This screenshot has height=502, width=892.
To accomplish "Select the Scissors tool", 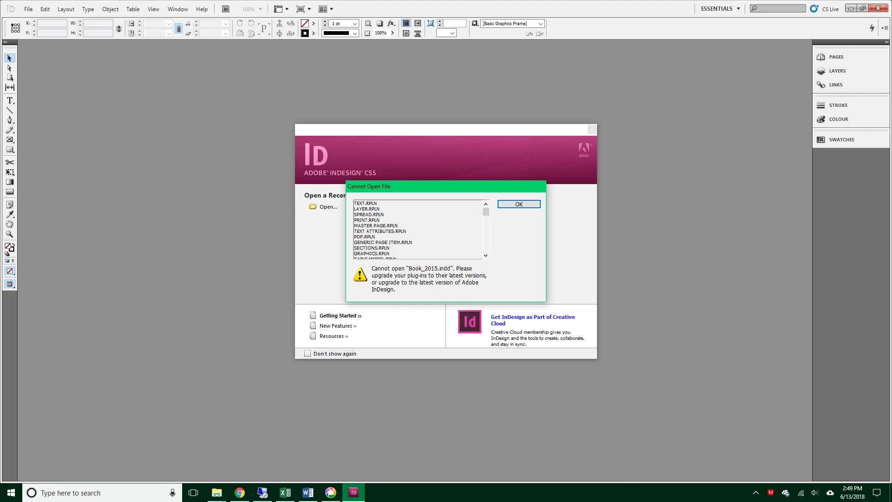I will pyautogui.click(x=10, y=162).
